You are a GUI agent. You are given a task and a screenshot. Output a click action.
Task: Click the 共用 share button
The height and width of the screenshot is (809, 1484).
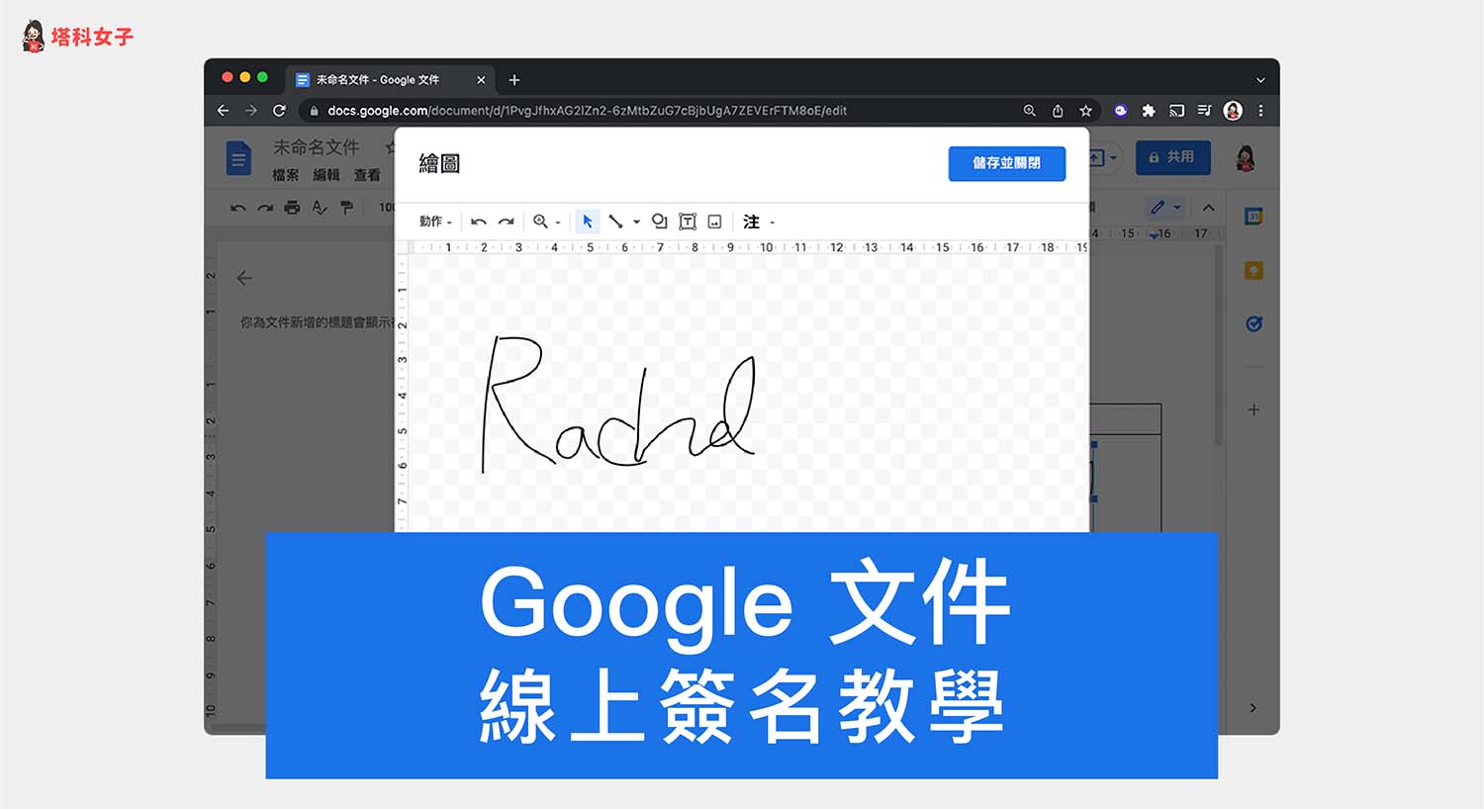click(1172, 157)
